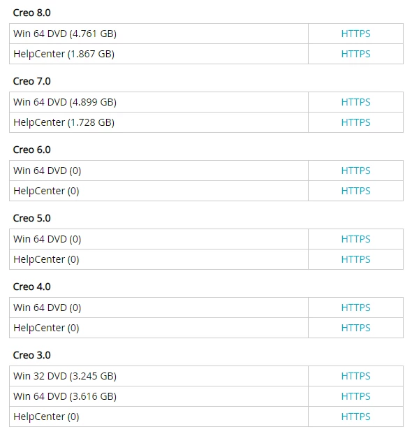Open HTTPS link for Creo 8.0 Win 64 DVD
This screenshot has width=419, height=434.
355,34
